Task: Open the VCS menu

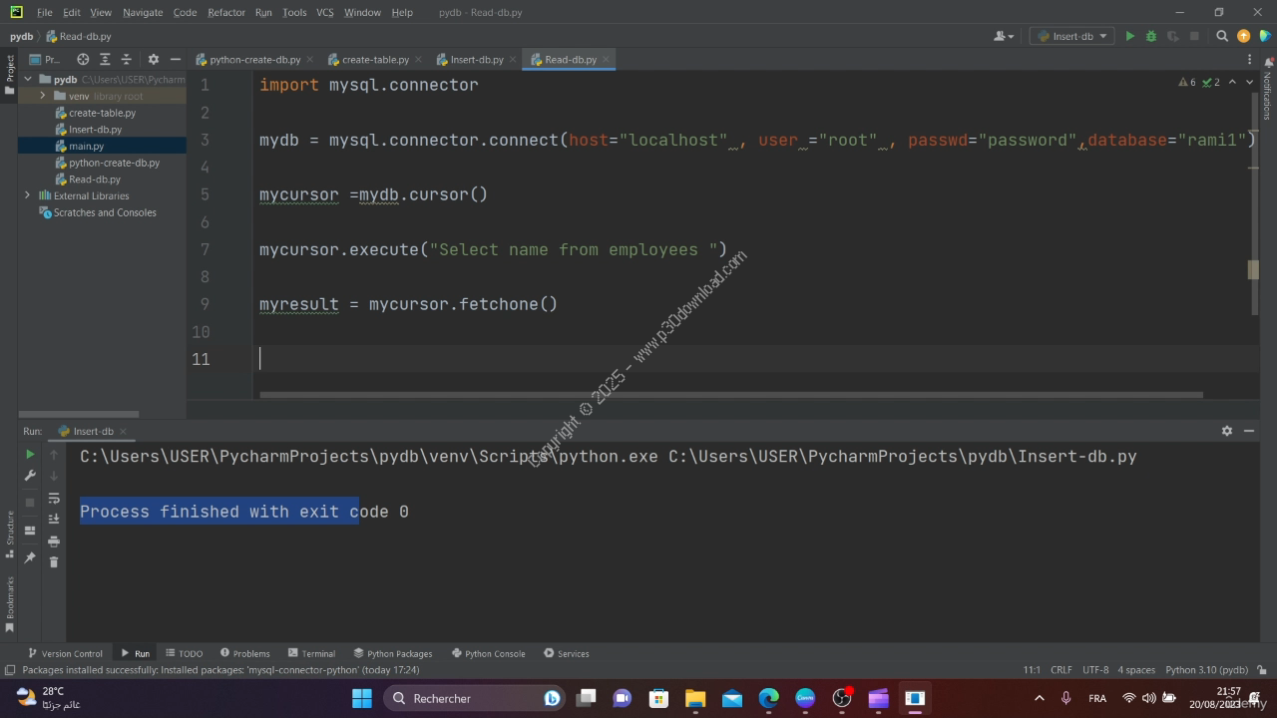Action: click(325, 12)
